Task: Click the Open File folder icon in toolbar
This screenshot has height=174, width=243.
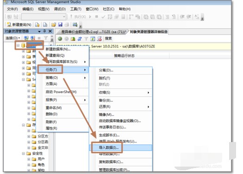Action: pos(54,25)
